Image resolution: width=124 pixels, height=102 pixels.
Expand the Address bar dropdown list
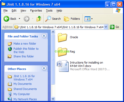[106, 27]
